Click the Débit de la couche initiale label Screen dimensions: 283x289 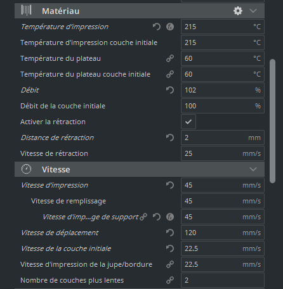63,106
